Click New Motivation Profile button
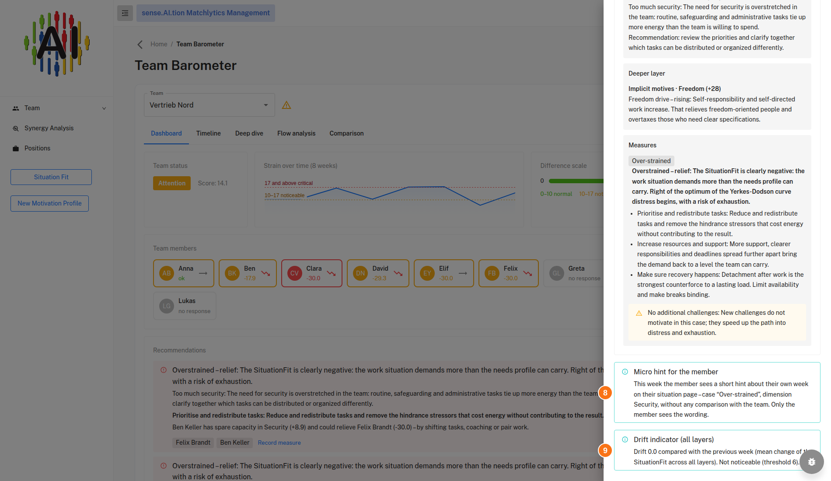Viewport: 831px width, 481px height. pos(49,203)
